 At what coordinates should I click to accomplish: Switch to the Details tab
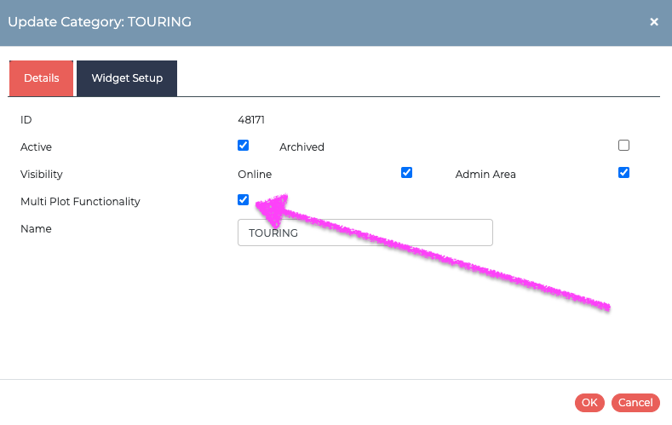pos(41,78)
